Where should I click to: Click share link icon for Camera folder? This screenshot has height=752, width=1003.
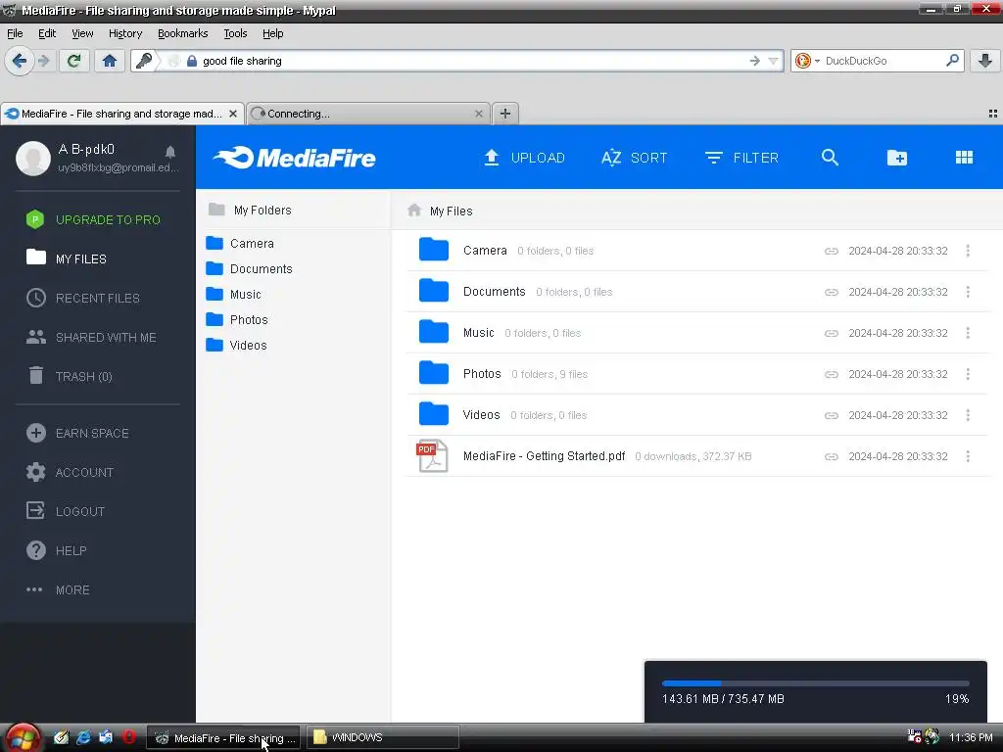point(831,251)
